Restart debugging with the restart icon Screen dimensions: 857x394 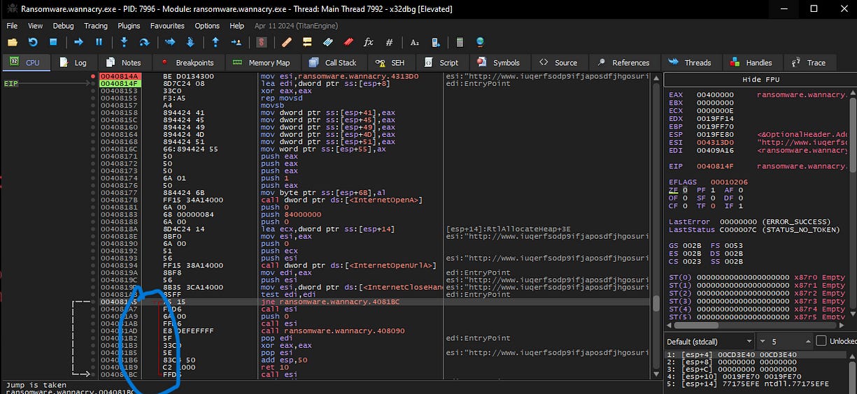[33, 42]
